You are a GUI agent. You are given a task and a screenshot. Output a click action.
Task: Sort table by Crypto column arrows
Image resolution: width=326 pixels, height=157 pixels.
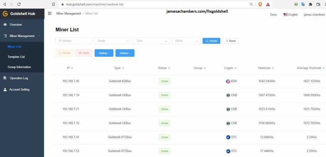tap(236, 68)
